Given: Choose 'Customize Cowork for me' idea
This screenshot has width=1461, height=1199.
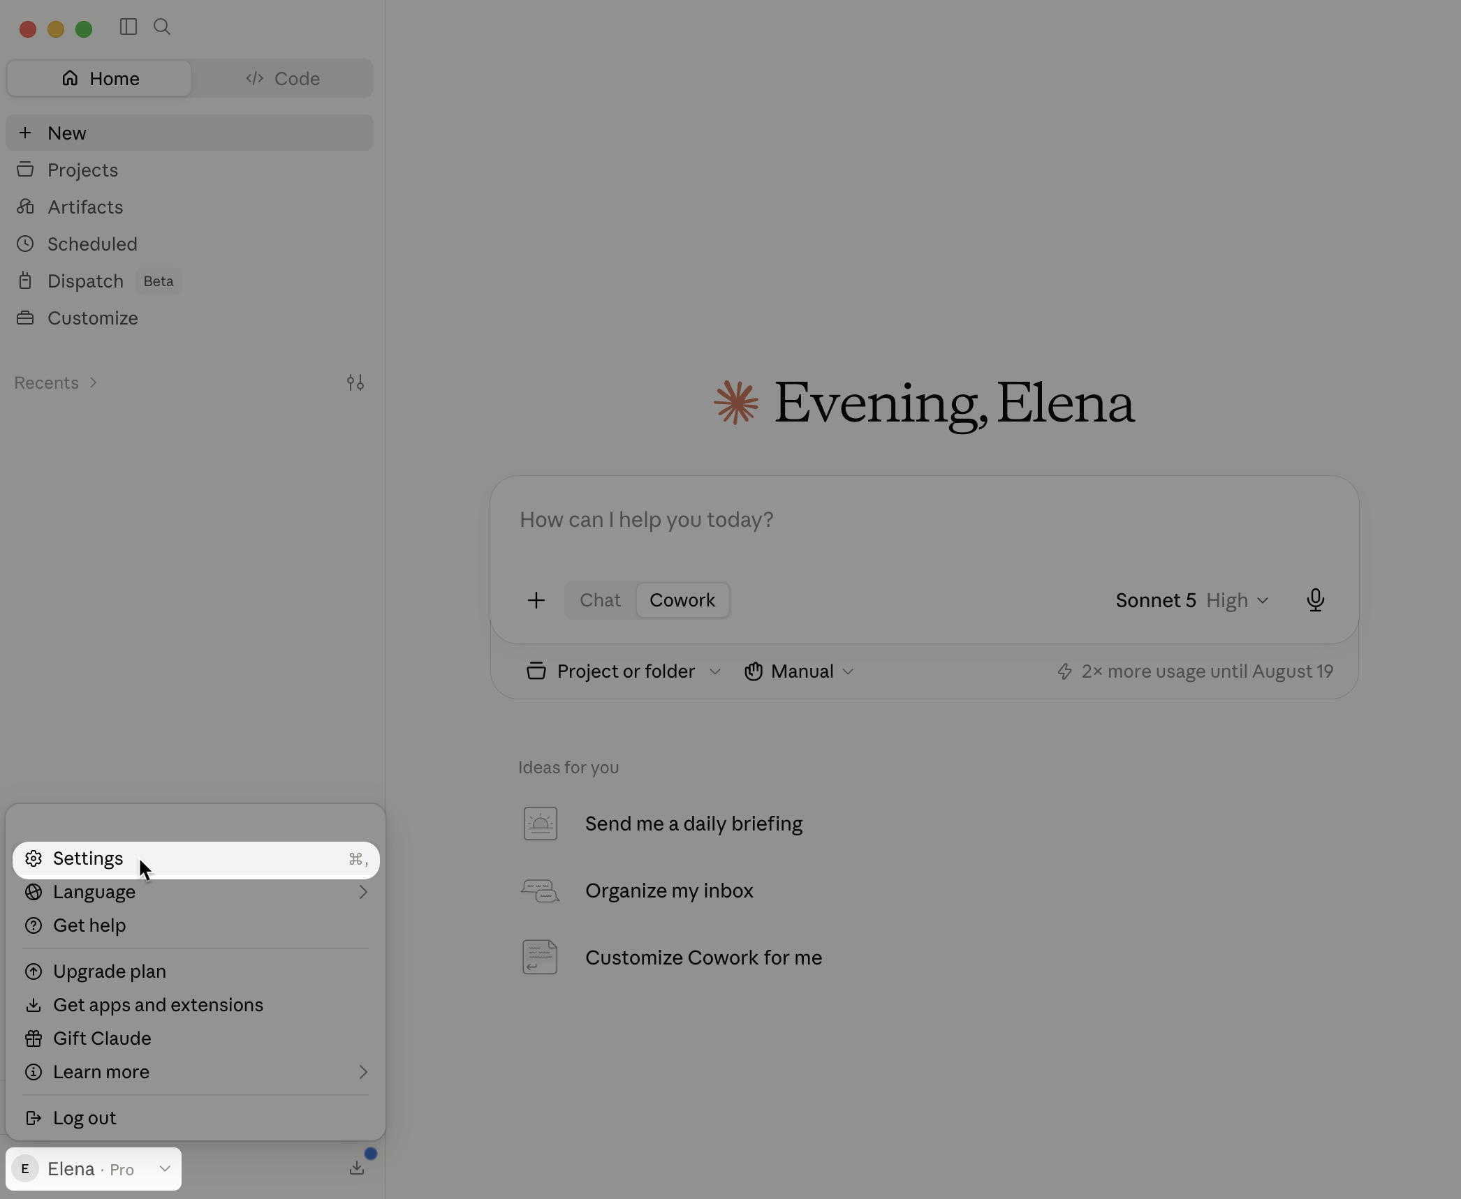Looking at the screenshot, I should [x=703, y=958].
